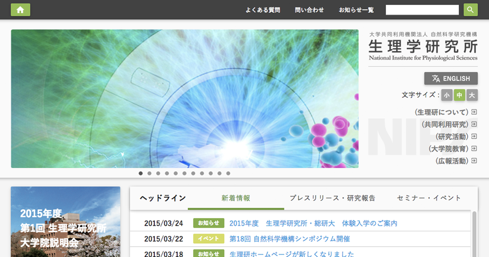Viewport: 489px width, 257px height.
Task: Open よくある質問 in top bar
Action: click(263, 10)
